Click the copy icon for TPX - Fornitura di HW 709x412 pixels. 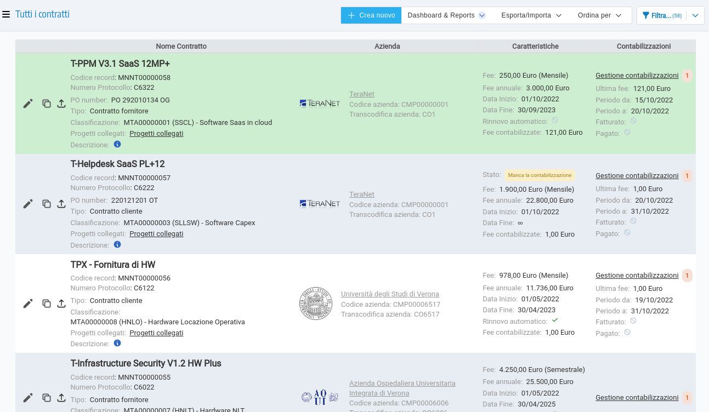[x=47, y=304]
